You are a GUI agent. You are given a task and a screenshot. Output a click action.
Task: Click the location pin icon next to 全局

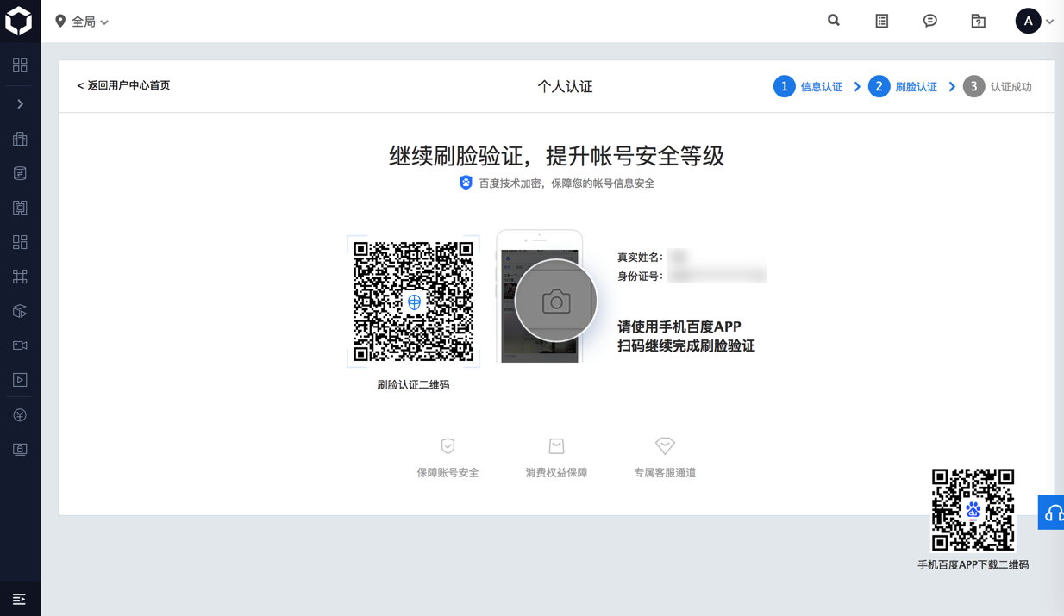[x=60, y=21]
